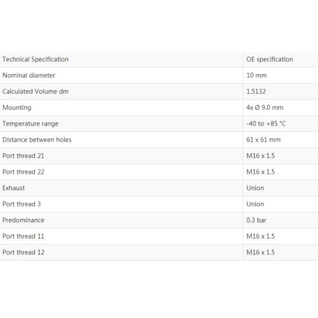This screenshot has width=318, height=318.
Task: Click the 1.5132 volume value
Action: pos(257,92)
